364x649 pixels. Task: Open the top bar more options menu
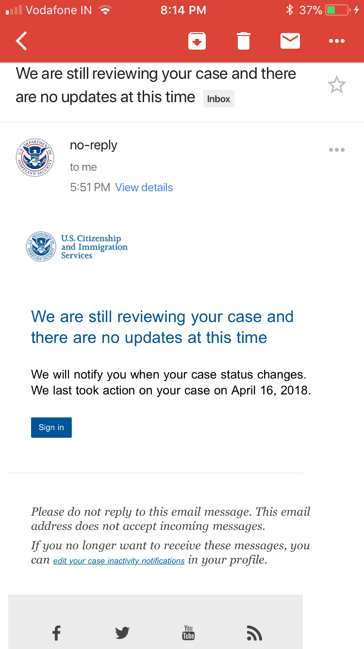coord(336,41)
